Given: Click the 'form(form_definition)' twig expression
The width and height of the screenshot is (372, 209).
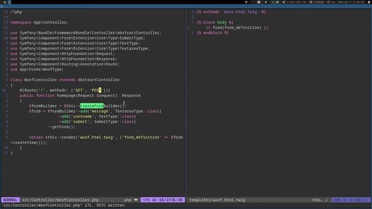Looking at the screenshot, I should click(x=237, y=27).
